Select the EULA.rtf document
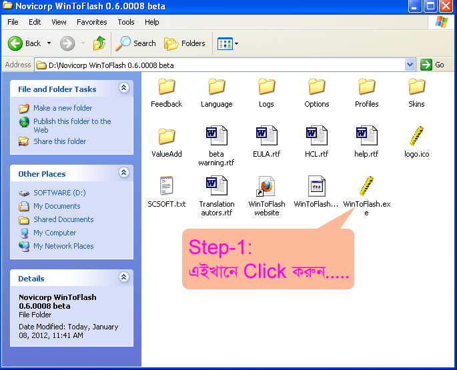Viewport: 457px width, 370px height. [x=266, y=142]
